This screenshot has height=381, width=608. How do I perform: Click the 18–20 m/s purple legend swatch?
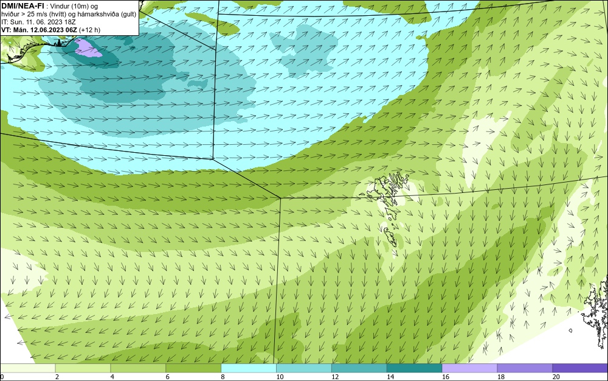(x=525, y=368)
